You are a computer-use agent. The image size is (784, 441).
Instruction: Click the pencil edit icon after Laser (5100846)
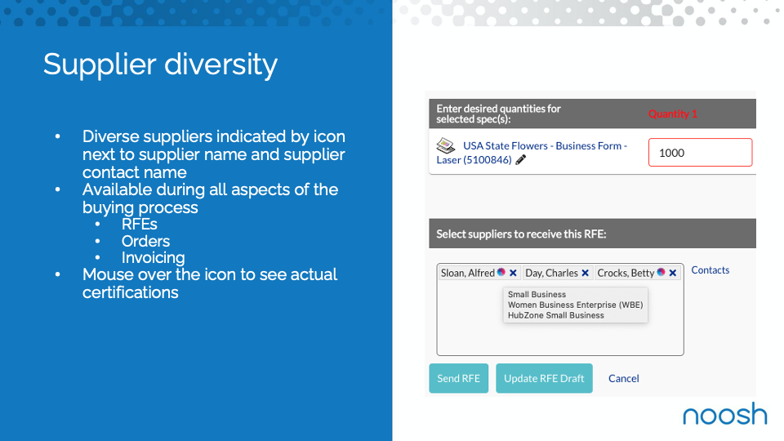coord(520,160)
